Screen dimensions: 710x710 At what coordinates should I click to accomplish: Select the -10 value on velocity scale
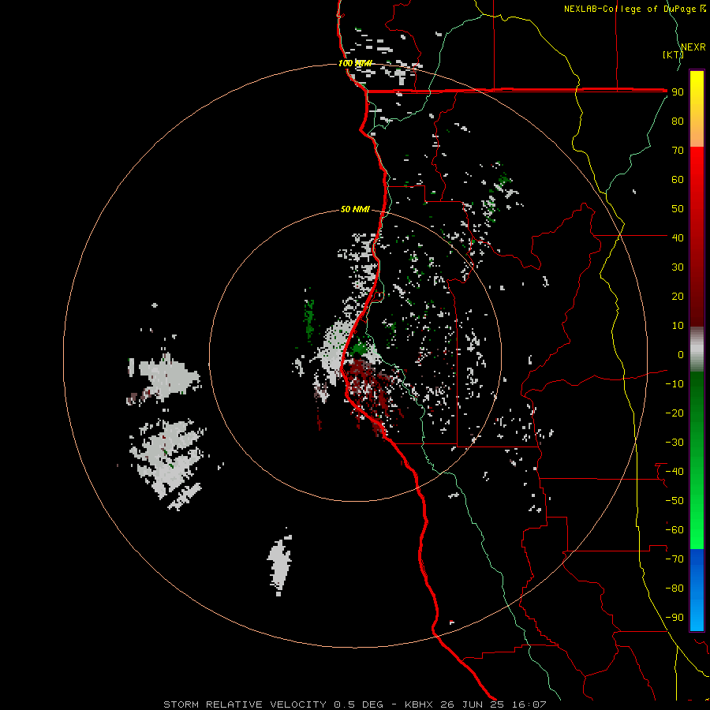tap(674, 384)
